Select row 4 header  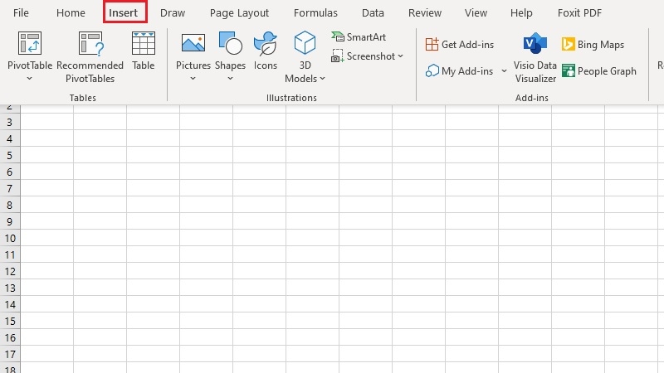(10, 138)
